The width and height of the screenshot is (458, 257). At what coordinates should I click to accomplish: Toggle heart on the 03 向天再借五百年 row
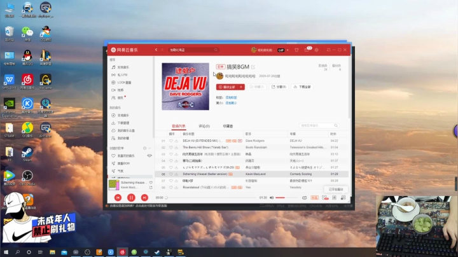pyautogui.click(x=171, y=154)
